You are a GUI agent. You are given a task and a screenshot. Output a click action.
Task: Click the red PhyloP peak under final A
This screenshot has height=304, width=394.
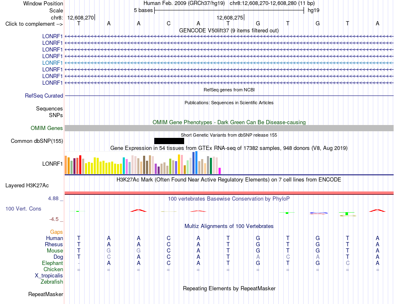(x=377, y=211)
